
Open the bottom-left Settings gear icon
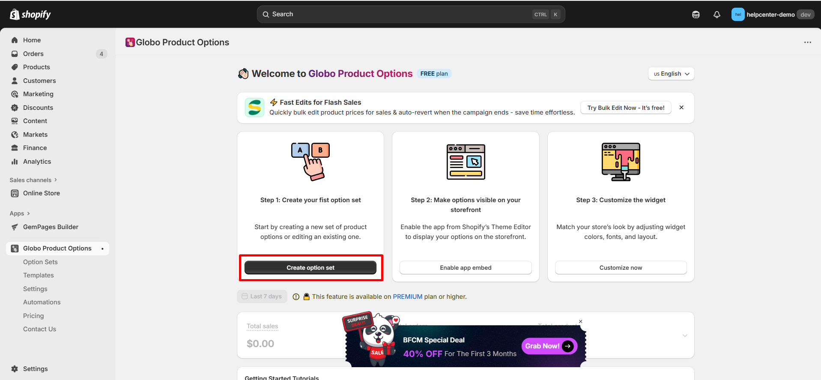tap(15, 369)
